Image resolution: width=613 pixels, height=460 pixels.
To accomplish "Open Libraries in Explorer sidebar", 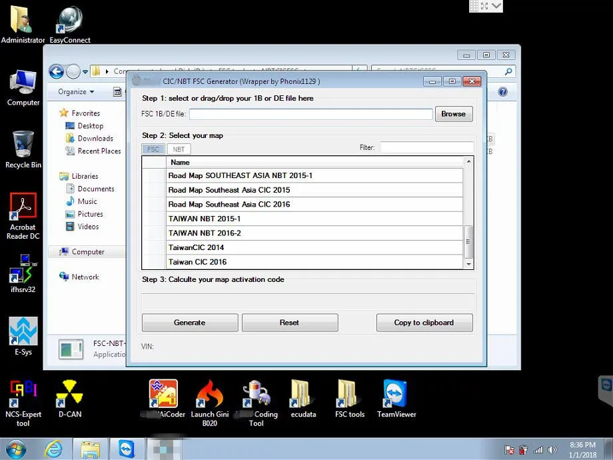I will pyautogui.click(x=79, y=176).
